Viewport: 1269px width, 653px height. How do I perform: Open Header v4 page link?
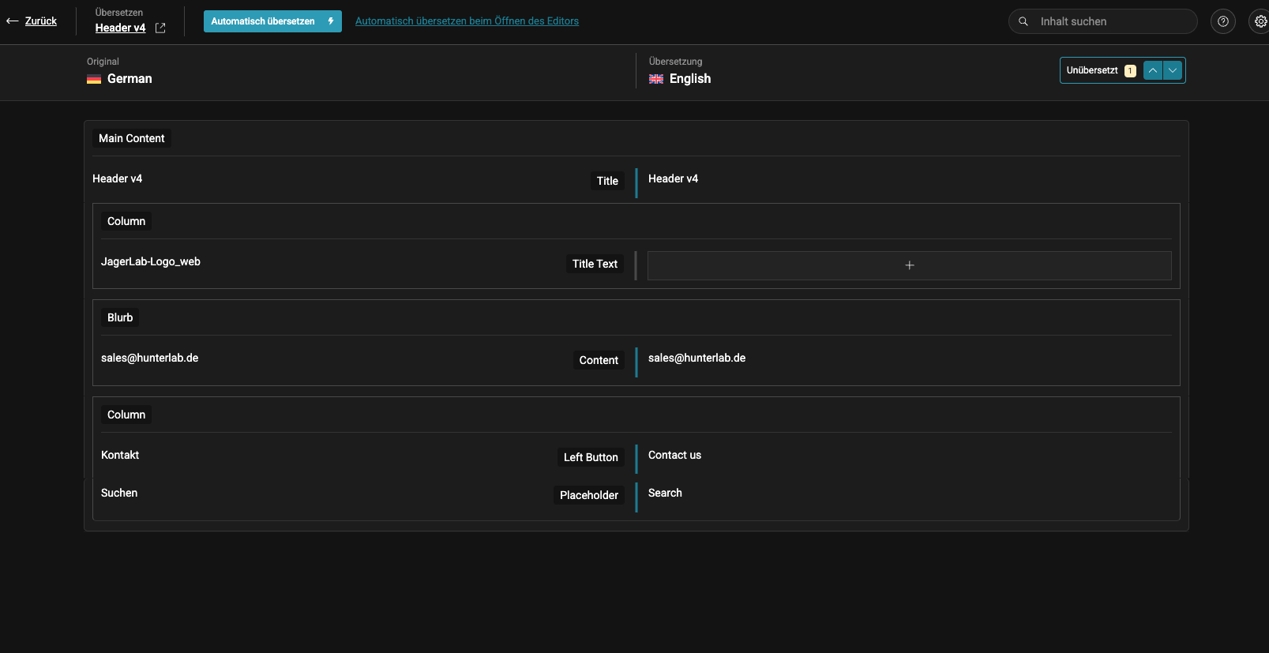pyautogui.click(x=121, y=28)
